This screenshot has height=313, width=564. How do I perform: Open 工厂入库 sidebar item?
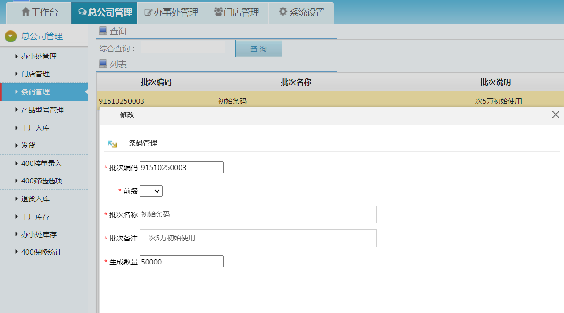click(35, 128)
